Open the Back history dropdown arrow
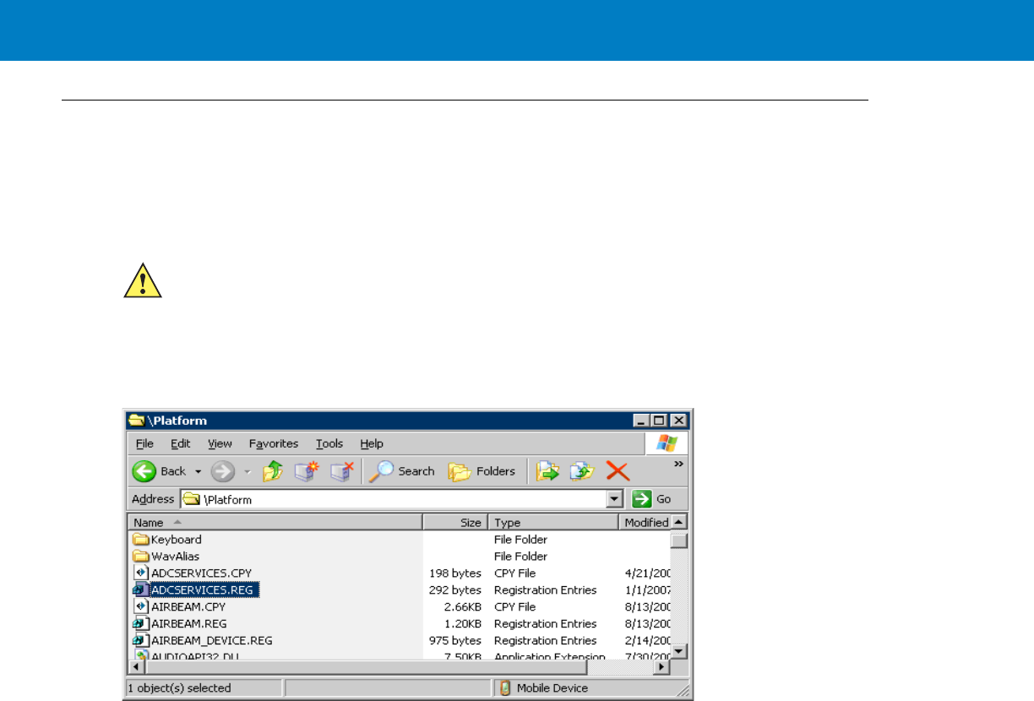This screenshot has height=701, width=1034. (199, 471)
